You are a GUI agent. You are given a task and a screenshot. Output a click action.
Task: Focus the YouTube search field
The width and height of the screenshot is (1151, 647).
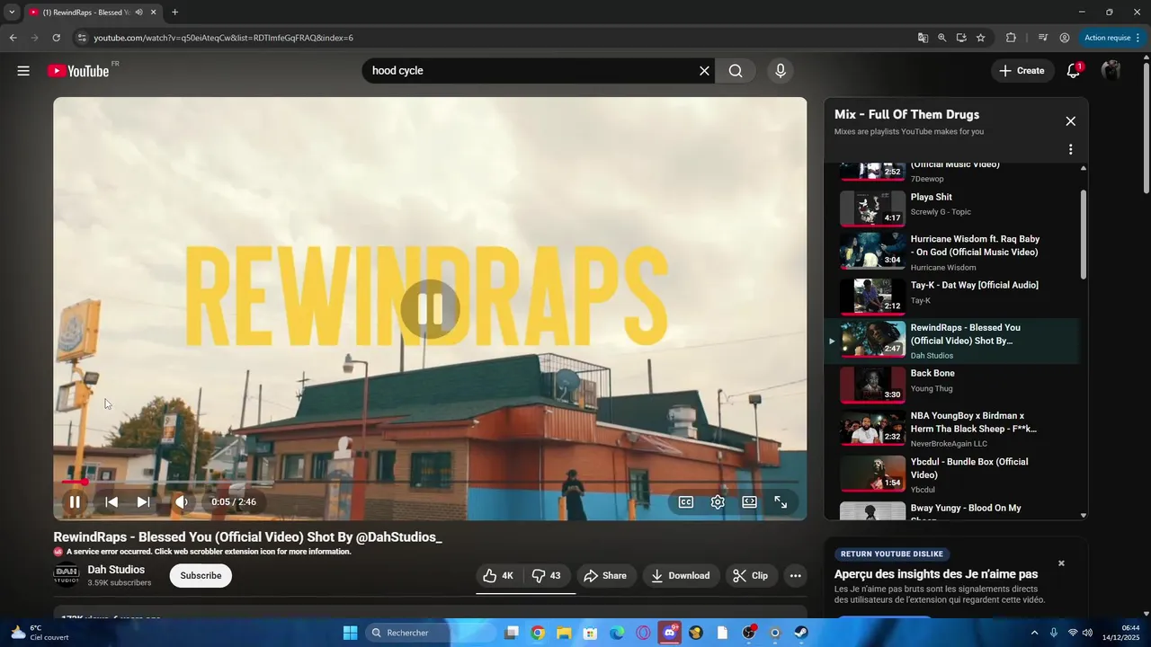531,71
